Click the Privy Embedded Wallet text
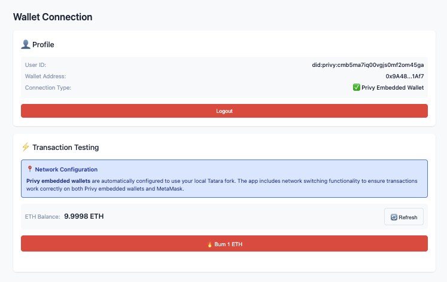This screenshot has width=447, height=282. (x=393, y=87)
